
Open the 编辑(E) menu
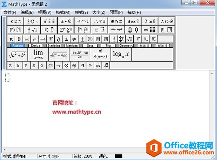27,13
